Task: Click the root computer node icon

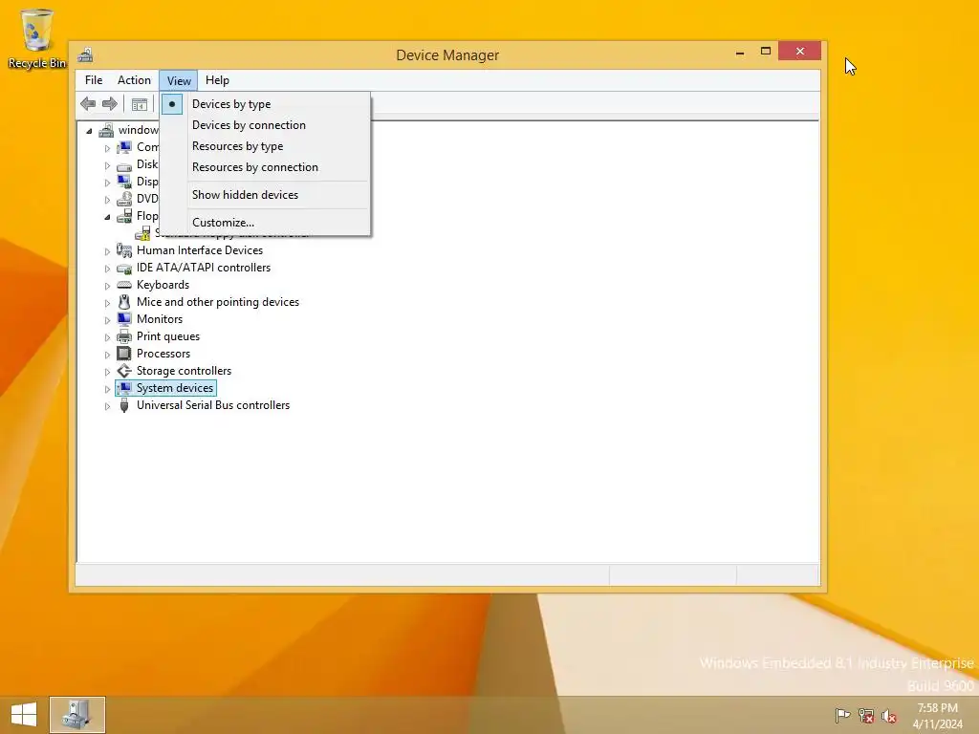Action: 106,130
